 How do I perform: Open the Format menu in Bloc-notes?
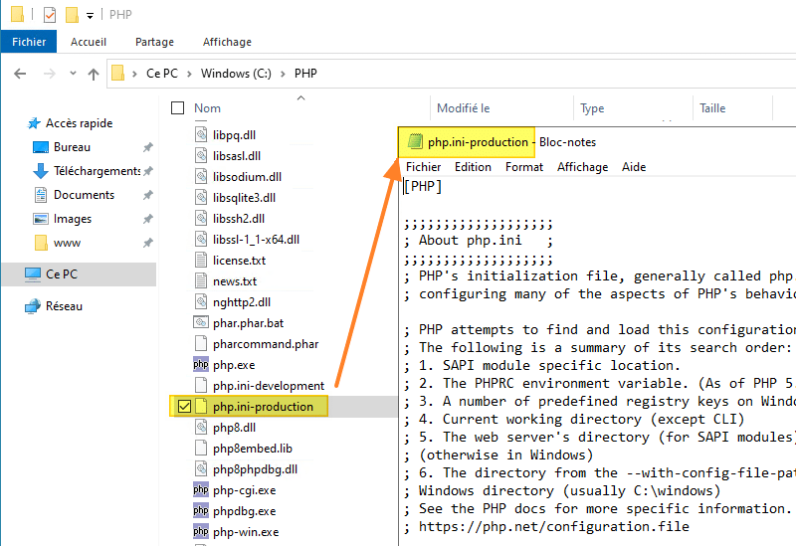click(523, 167)
